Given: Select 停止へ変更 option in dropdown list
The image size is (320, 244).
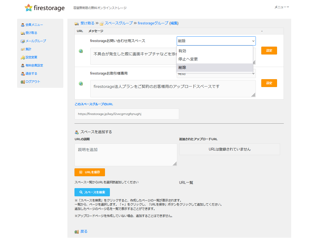Looking at the screenshot, I should [x=215, y=59].
